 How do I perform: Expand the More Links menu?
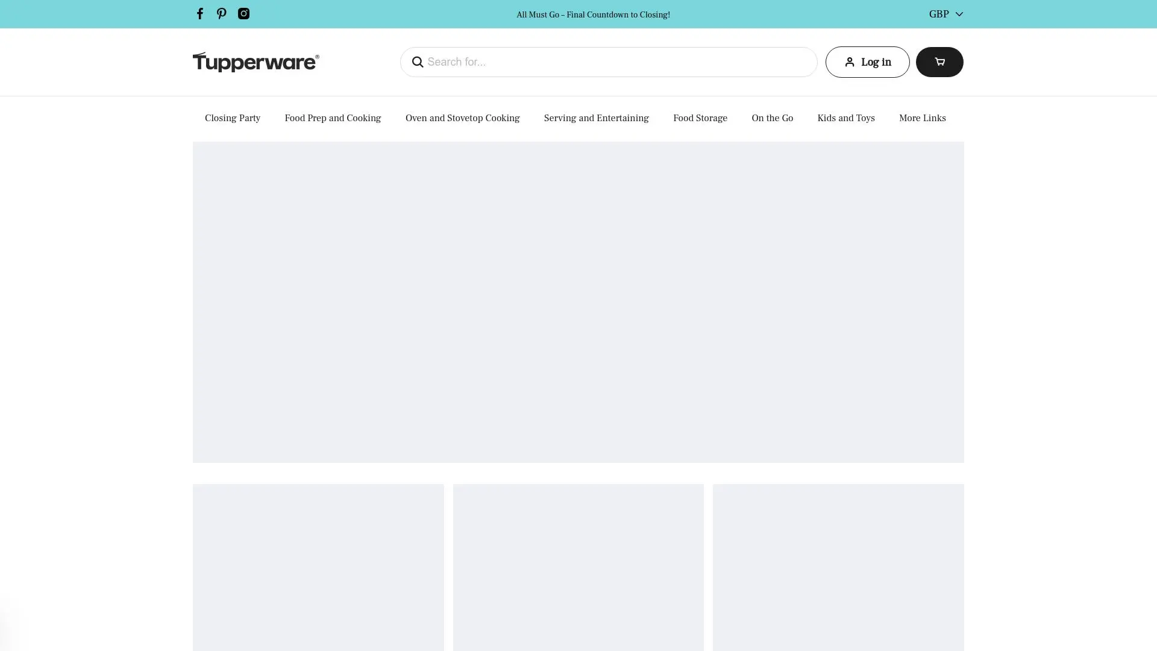[922, 118]
